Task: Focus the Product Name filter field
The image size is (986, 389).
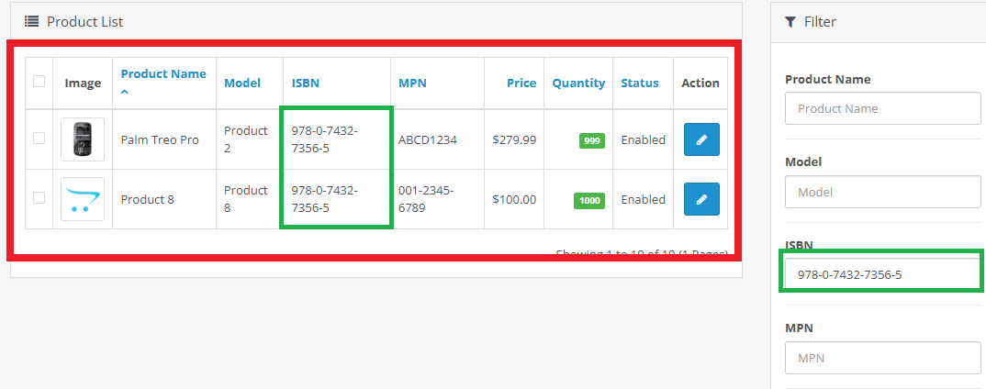Action: [x=882, y=108]
